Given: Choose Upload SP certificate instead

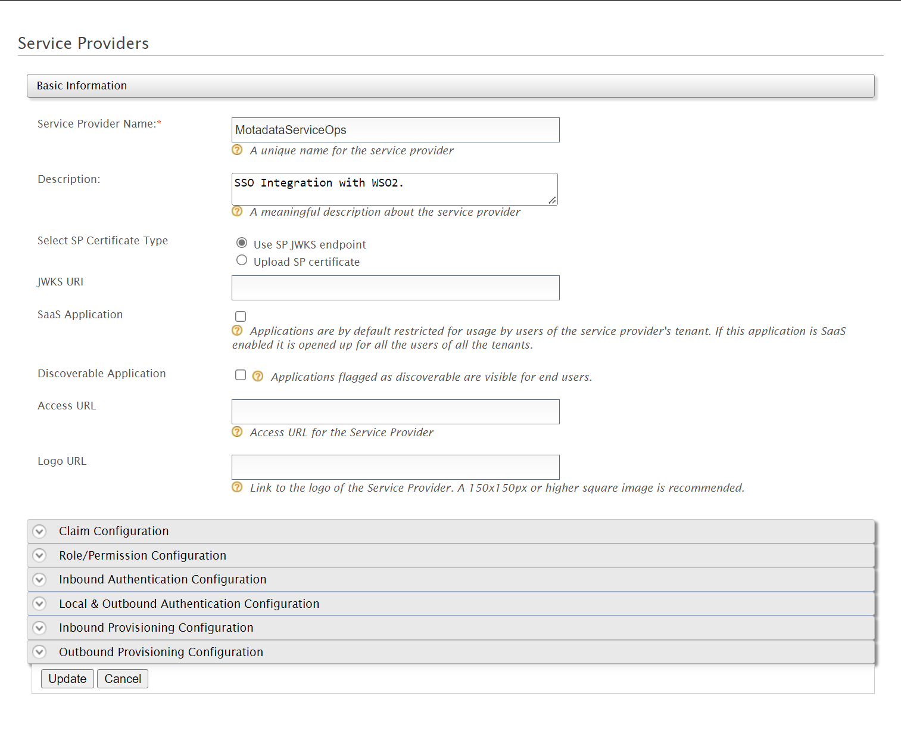Looking at the screenshot, I should (242, 260).
